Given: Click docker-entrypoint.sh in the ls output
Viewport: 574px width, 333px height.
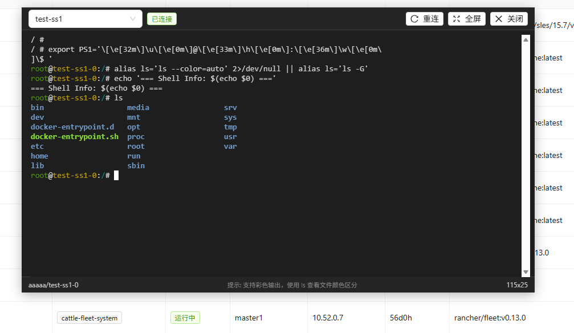Looking at the screenshot, I should tap(75, 137).
